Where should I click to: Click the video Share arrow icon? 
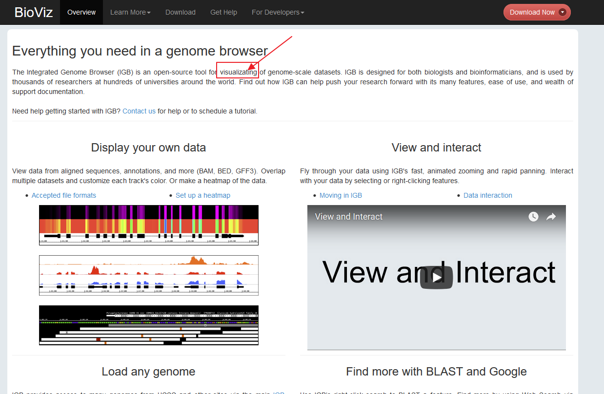[x=551, y=217]
